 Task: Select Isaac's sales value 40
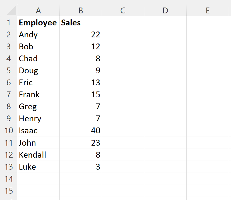(81, 130)
